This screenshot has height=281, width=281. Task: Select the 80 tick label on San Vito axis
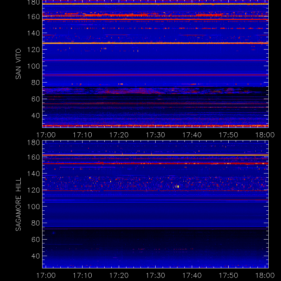tap(35, 83)
